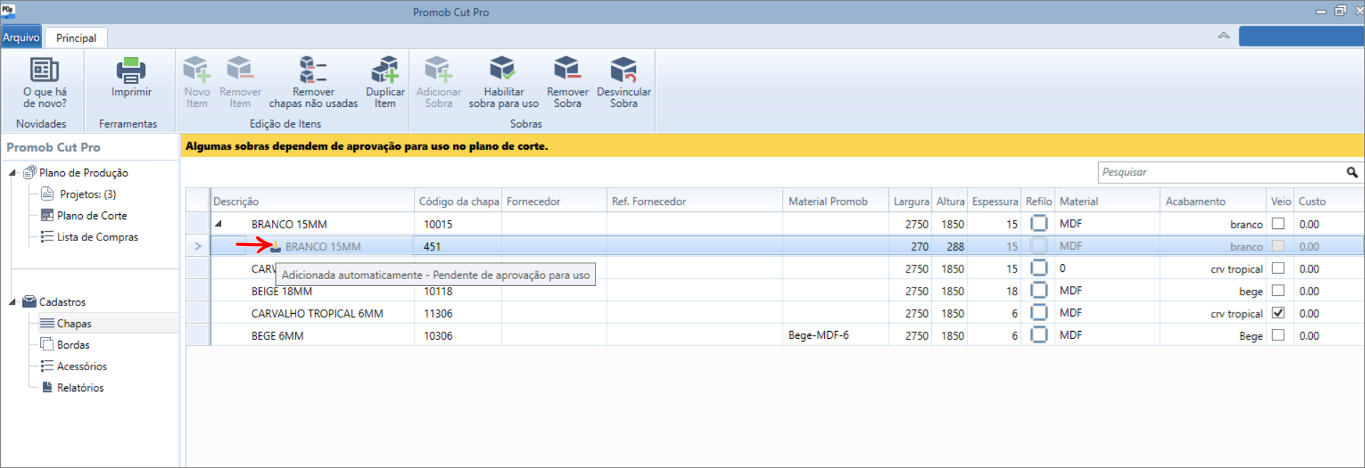
Task: Collapse the Plano de Produção tree node
Action: [x=12, y=173]
